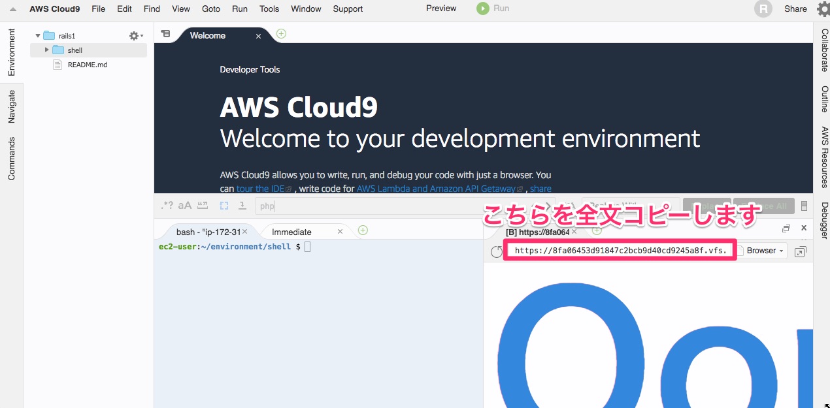Open preferences with the top-right gear icon
Viewport: 830px width, 408px height.
pos(823,9)
